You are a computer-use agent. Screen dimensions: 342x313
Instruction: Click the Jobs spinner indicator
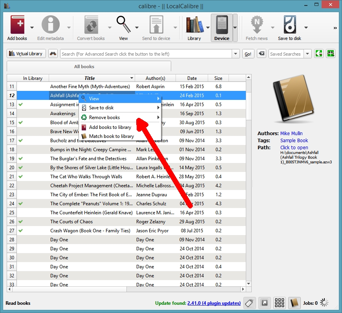click(x=324, y=302)
